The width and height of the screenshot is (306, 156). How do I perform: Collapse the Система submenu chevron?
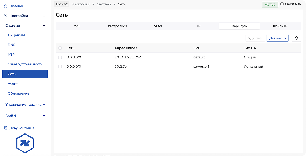[44, 25]
